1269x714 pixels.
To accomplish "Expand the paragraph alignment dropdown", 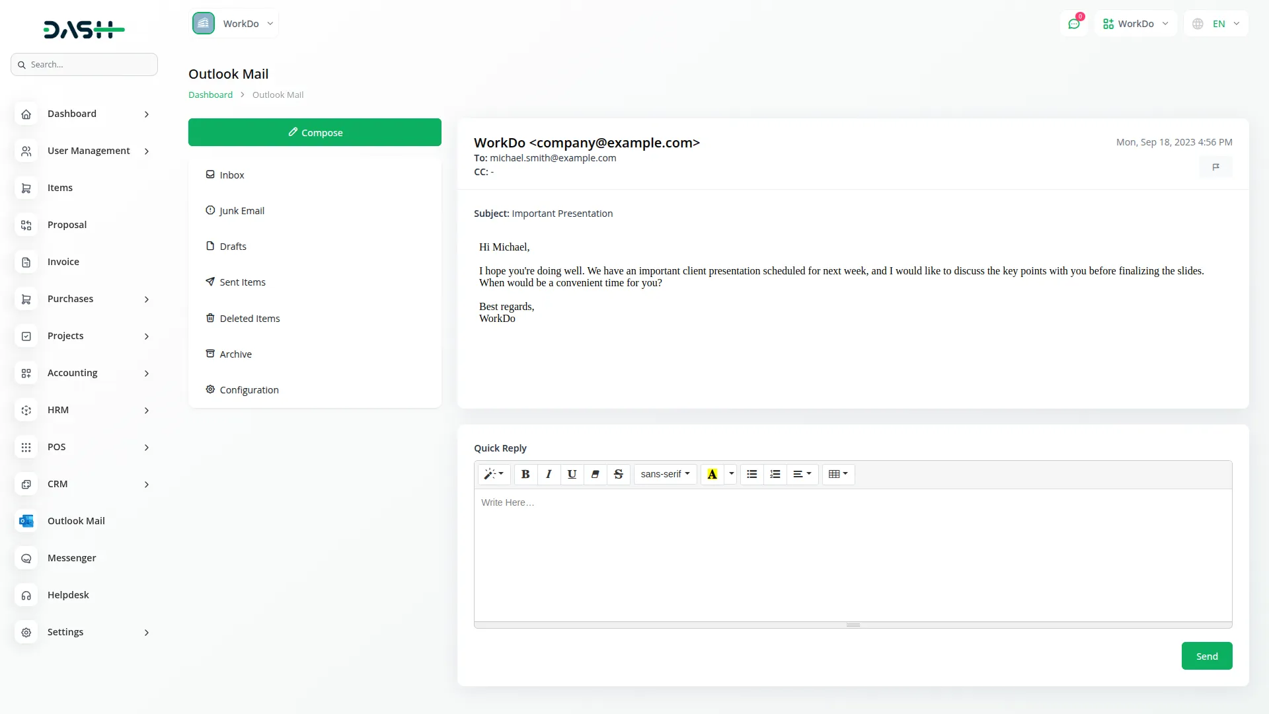I will click(802, 474).
